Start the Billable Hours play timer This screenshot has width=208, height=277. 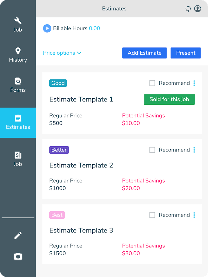pos(47,28)
